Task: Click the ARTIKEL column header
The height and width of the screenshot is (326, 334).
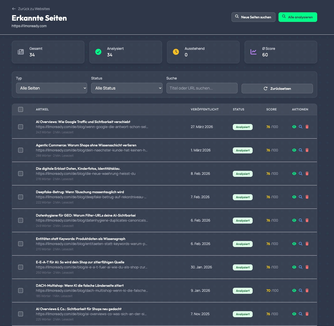Action: tap(42, 109)
